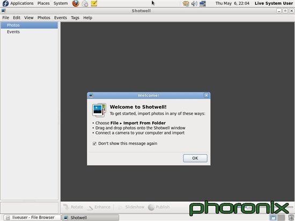
Task: Click the Welcome dialog title bar icon
Action: pyautogui.click(x=91, y=95)
